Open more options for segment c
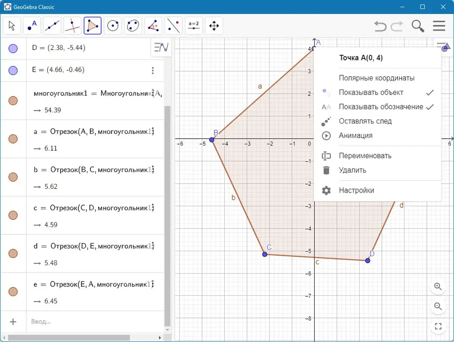This screenshot has height=342, width=454. 153,208
